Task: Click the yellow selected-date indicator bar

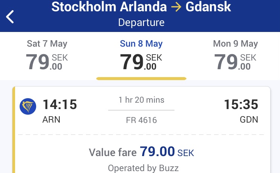Action: click(x=141, y=79)
